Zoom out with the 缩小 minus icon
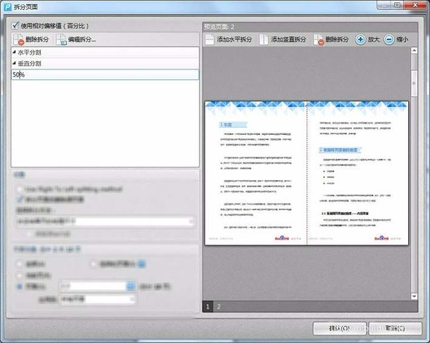 [389, 40]
